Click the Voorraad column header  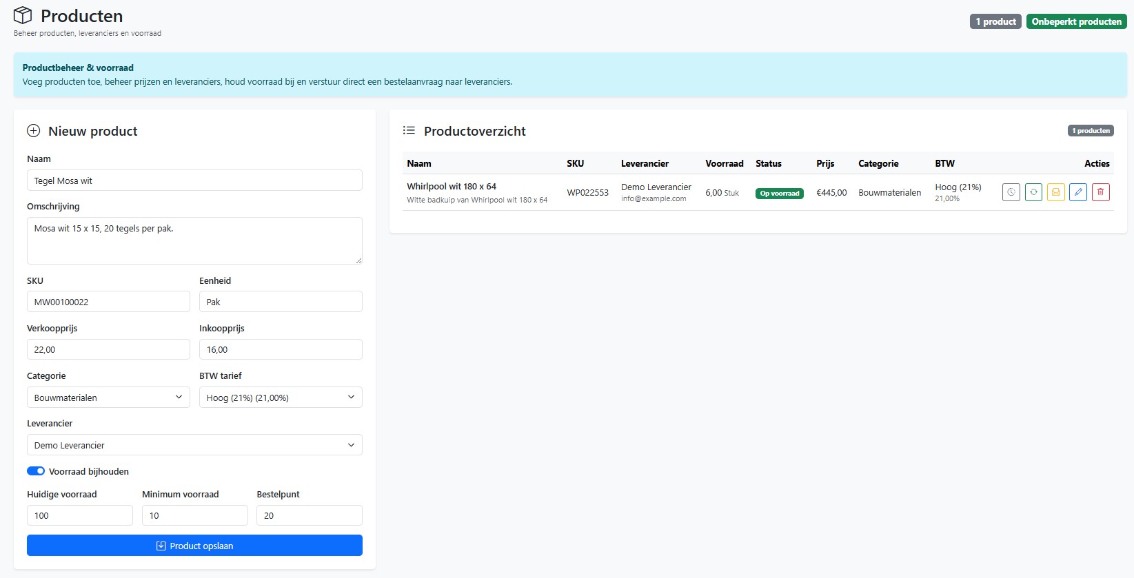(x=725, y=163)
